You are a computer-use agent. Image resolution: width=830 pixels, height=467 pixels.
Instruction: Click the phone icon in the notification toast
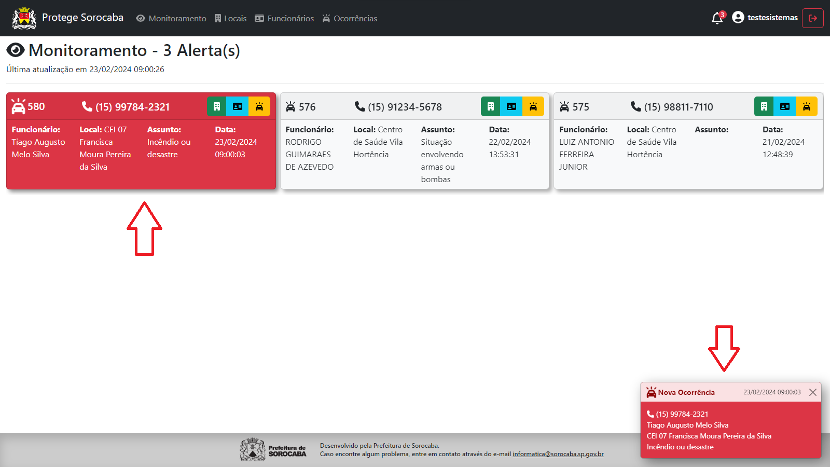pyautogui.click(x=651, y=414)
